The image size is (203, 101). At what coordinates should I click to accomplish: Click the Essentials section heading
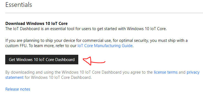click(19, 5)
